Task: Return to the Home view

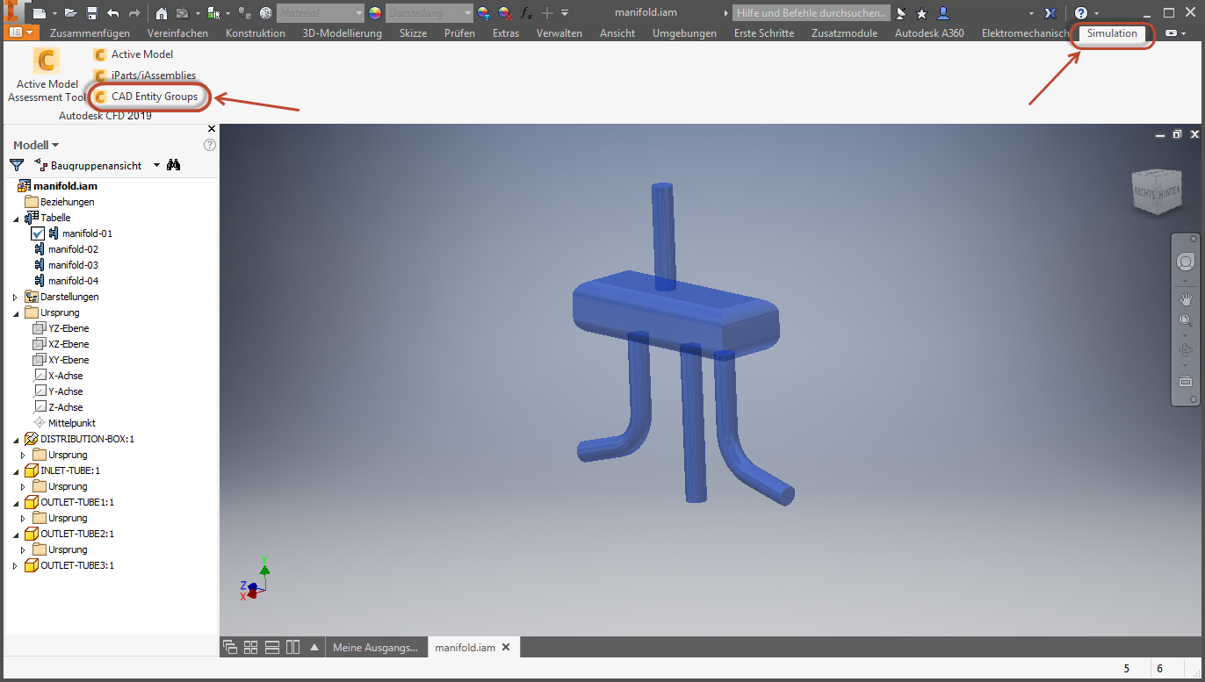Action: [162, 13]
